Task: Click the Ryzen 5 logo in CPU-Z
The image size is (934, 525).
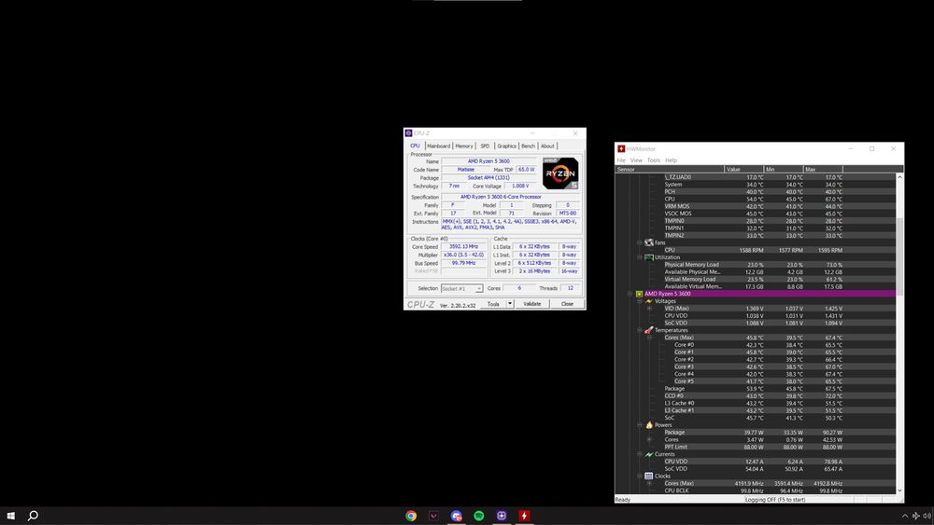Action: pyautogui.click(x=559, y=173)
